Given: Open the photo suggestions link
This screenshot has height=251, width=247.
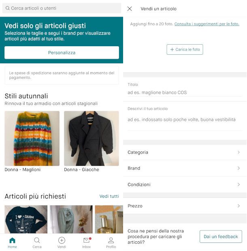Looking at the screenshot, I should [x=207, y=24].
